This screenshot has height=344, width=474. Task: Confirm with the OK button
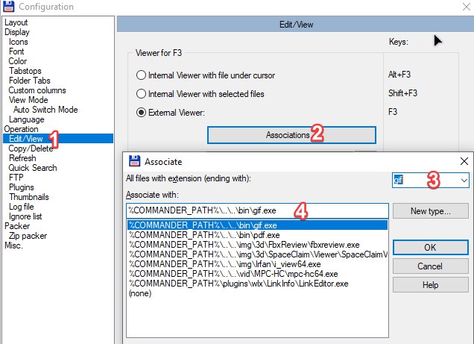(x=431, y=248)
